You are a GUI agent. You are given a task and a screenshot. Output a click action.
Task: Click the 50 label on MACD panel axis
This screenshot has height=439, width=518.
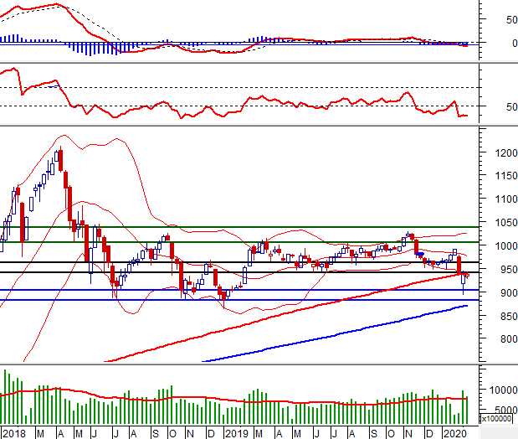pyautogui.click(x=511, y=20)
